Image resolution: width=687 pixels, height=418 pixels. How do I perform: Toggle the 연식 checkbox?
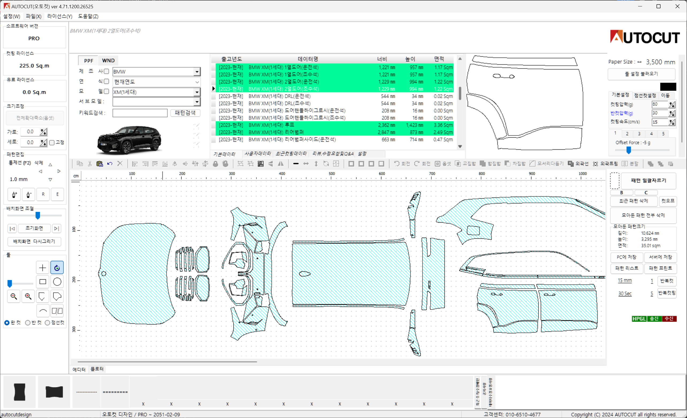point(106,81)
